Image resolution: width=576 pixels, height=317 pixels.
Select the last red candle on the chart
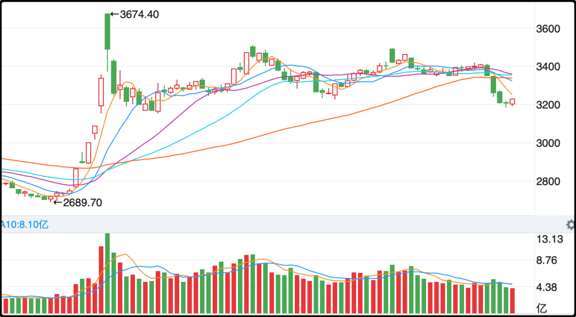[x=513, y=102]
